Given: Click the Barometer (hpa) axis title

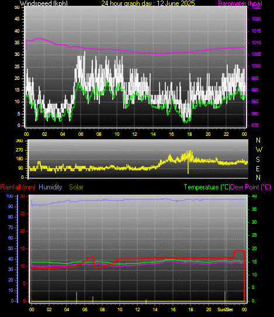Looking at the screenshot, I should pos(240,3).
